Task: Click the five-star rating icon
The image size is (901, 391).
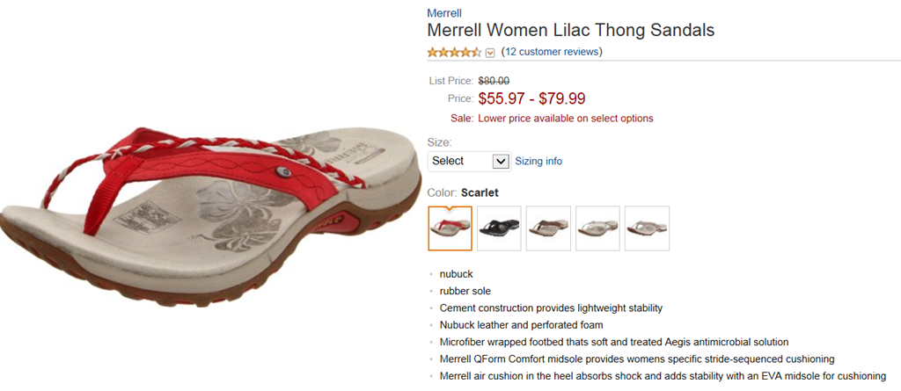Action: tap(454, 52)
